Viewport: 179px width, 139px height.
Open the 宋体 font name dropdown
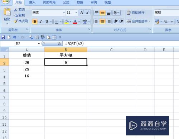(x=64, y=13)
